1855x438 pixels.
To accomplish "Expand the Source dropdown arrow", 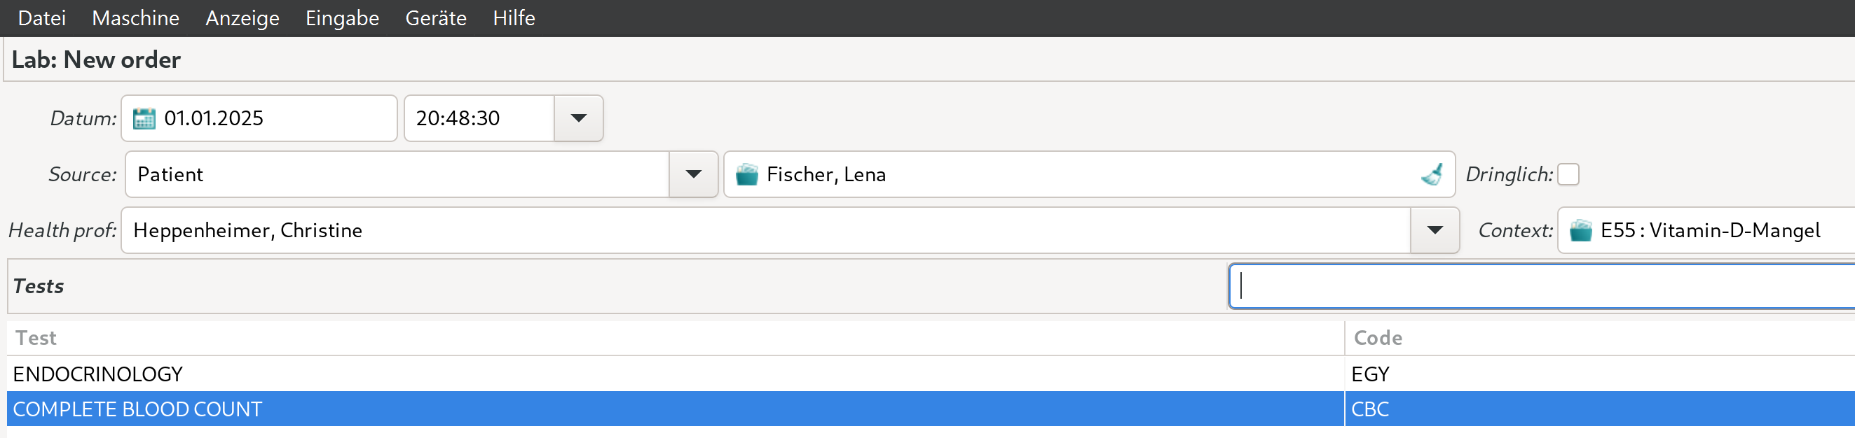I will (x=693, y=174).
